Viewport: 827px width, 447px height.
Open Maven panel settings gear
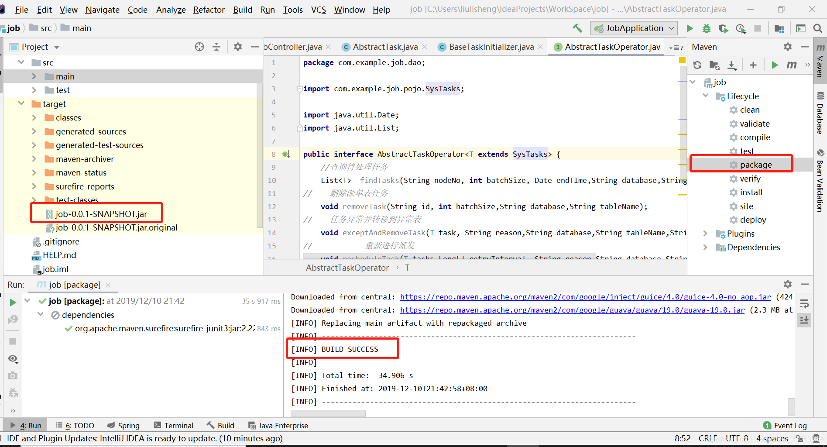coord(788,47)
